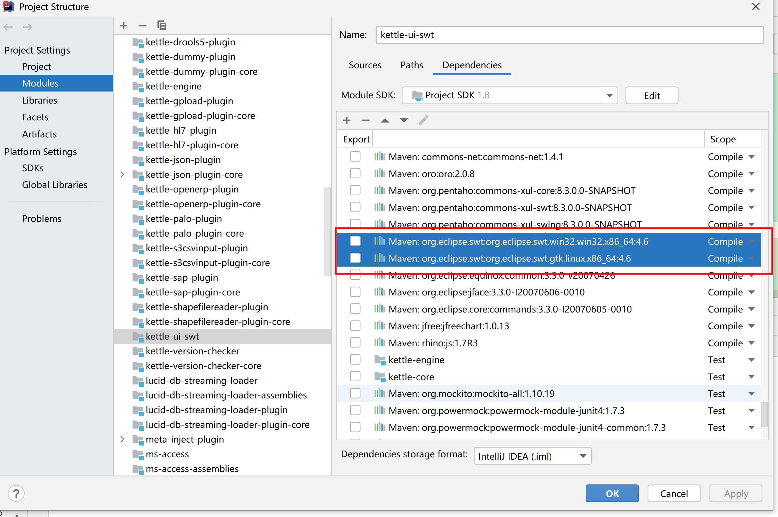Click Edit next to Module SDK
The height and width of the screenshot is (517, 778).
tap(652, 96)
